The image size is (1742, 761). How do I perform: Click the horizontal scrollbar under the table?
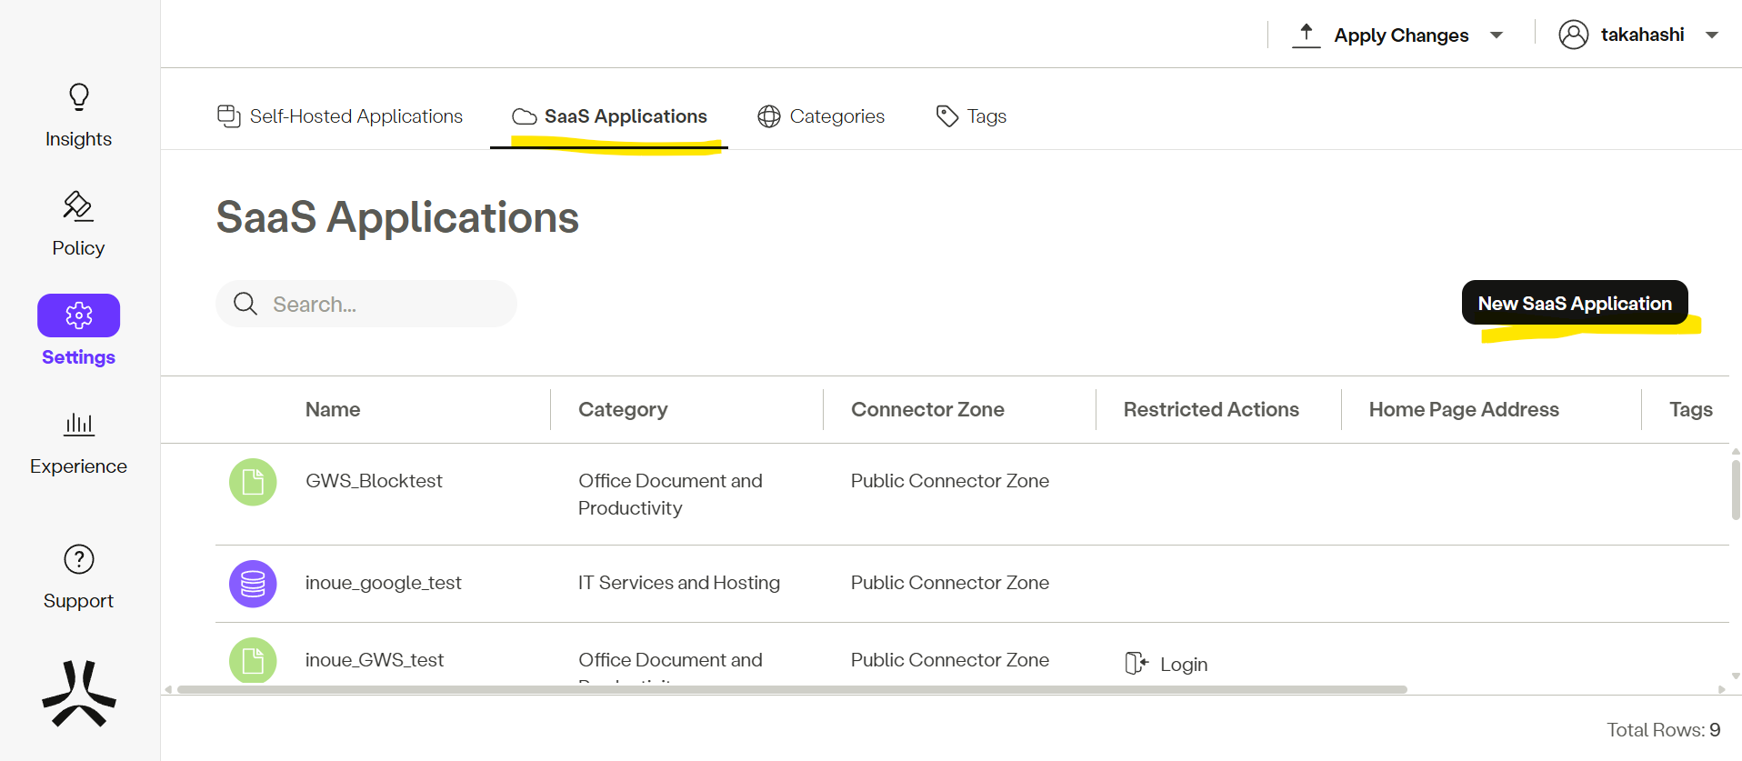[791, 689]
